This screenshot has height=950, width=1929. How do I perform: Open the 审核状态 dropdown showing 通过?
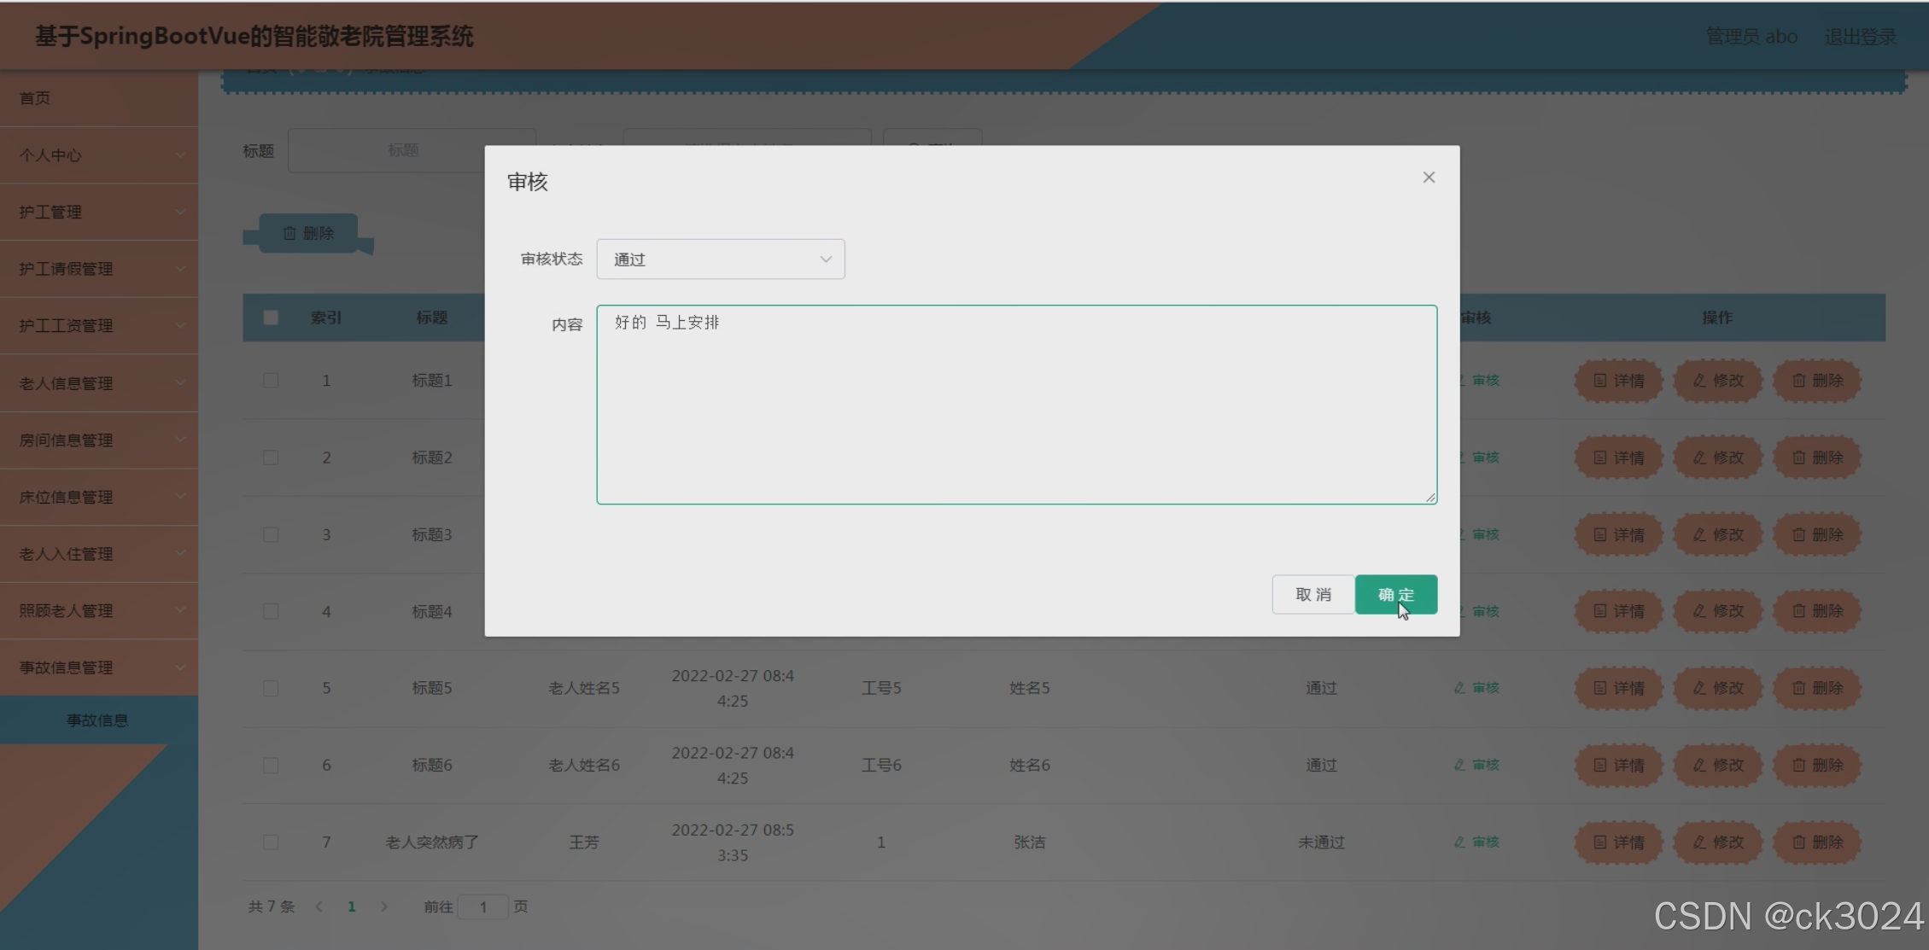(720, 259)
